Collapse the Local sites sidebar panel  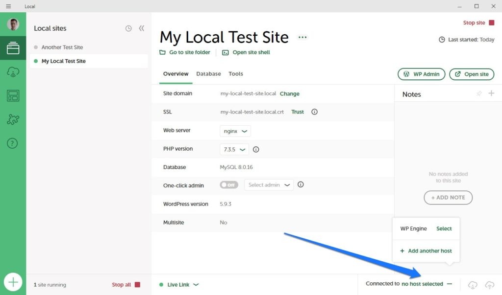tap(142, 28)
